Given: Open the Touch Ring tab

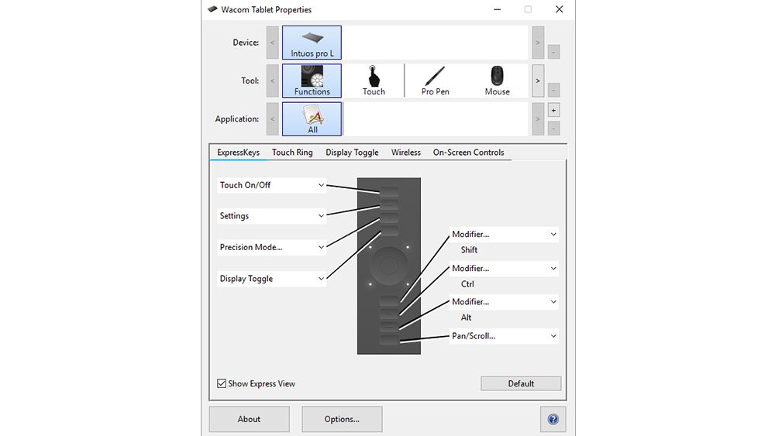Looking at the screenshot, I should tap(292, 153).
